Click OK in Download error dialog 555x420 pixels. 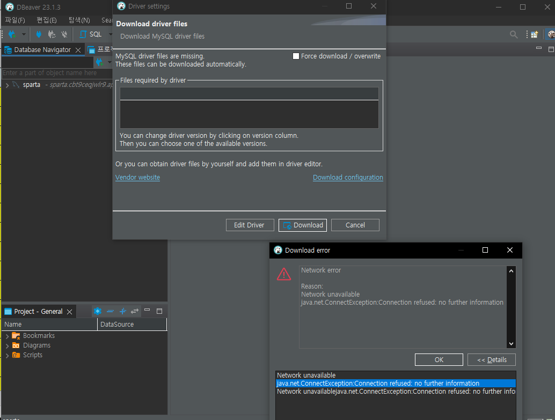[x=439, y=360]
